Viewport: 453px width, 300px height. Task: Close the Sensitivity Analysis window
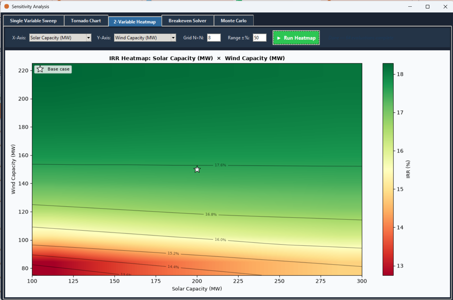coord(445,6)
